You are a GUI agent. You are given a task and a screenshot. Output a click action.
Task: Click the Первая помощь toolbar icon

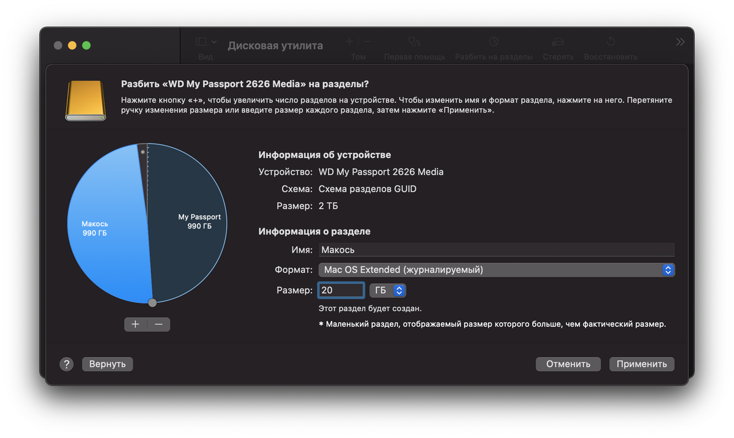(415, 42)
